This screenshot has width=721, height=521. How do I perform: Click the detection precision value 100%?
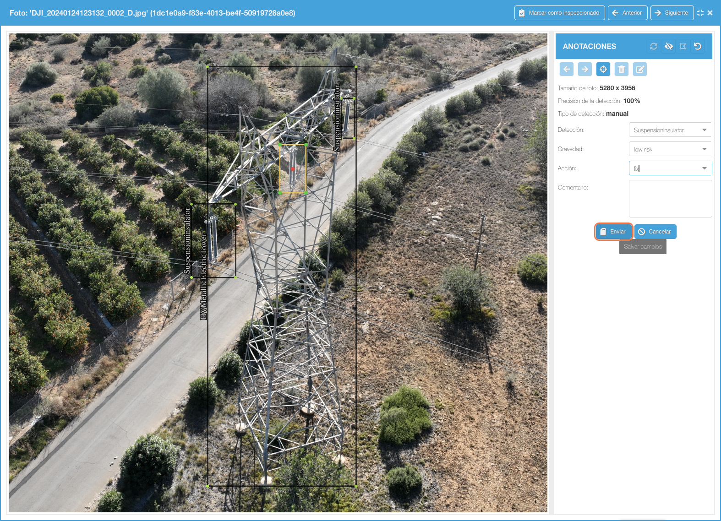632,101
